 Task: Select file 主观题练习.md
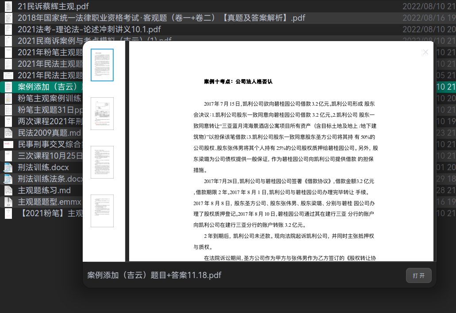(x=44, y=191)
